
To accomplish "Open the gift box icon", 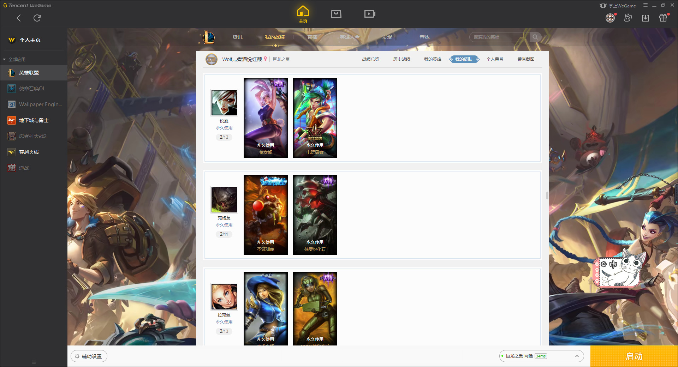I will pos(663,18).
